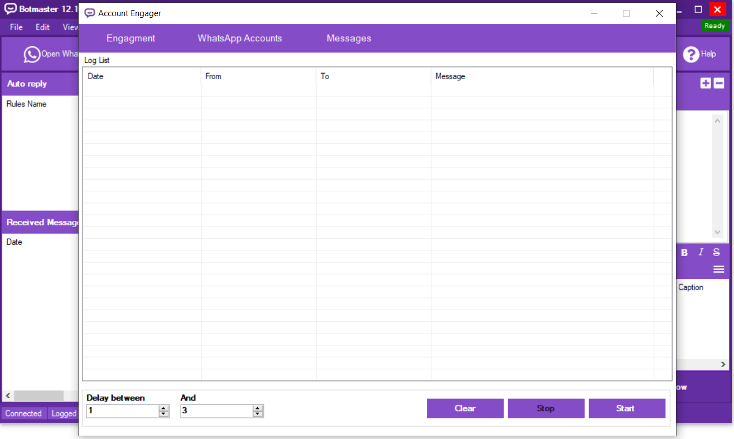Open the Messages tab

pos(349,38)
